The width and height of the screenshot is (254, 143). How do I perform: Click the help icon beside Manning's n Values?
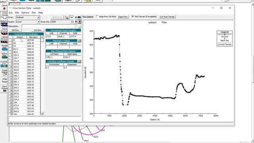click(79, 41)
